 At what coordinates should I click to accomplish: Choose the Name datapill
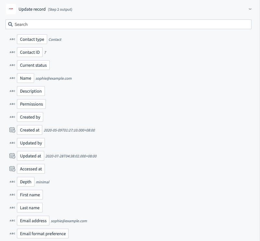[x=25, y=78]
